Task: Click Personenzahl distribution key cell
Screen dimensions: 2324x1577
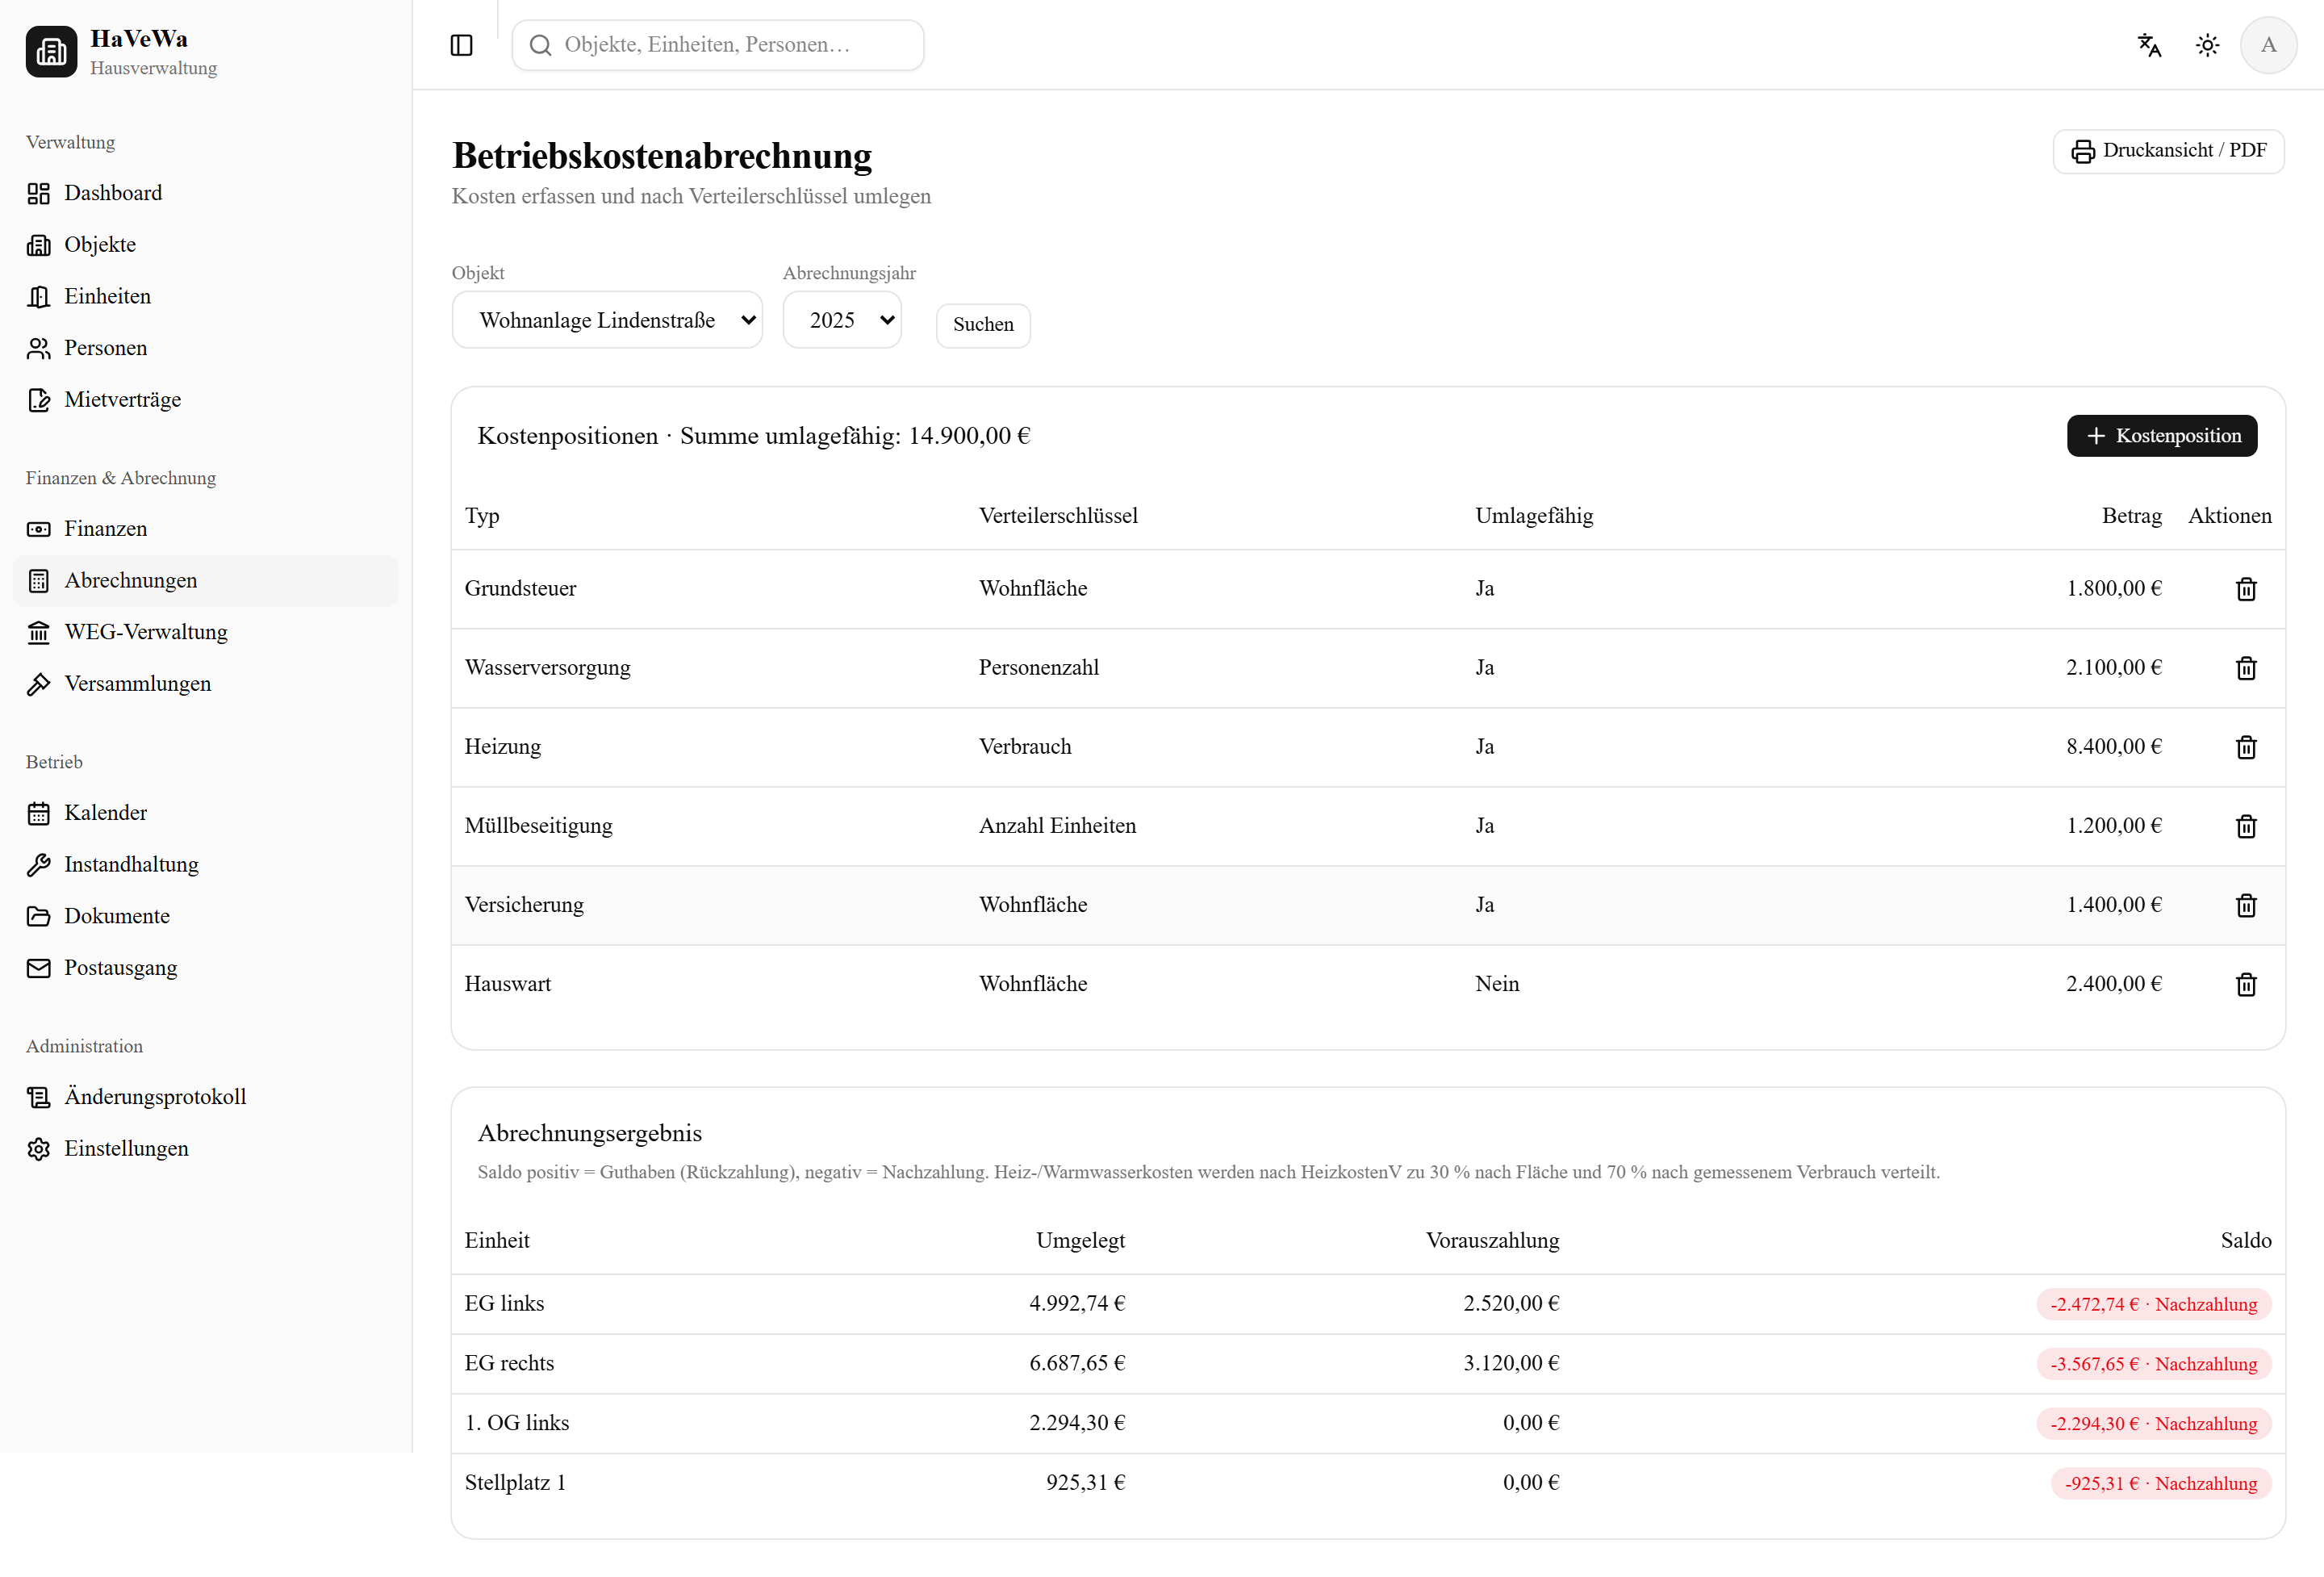Action: coord(1038,668)
